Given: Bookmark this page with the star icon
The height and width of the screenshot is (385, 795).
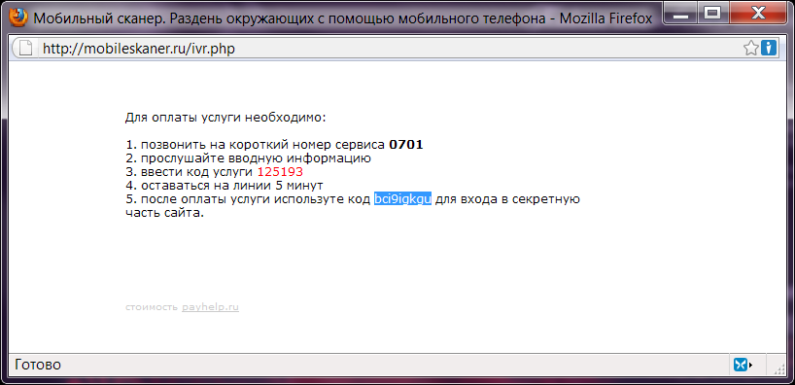Looking at the screenshot, I should coord(751,49).
